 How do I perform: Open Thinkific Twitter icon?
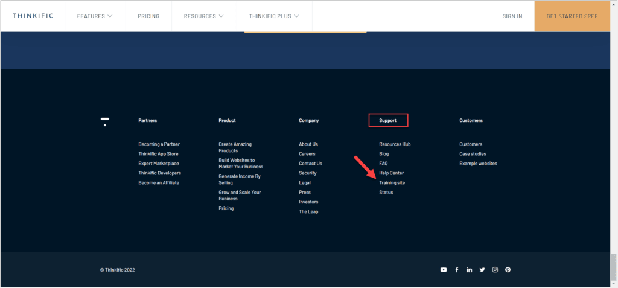482,270
